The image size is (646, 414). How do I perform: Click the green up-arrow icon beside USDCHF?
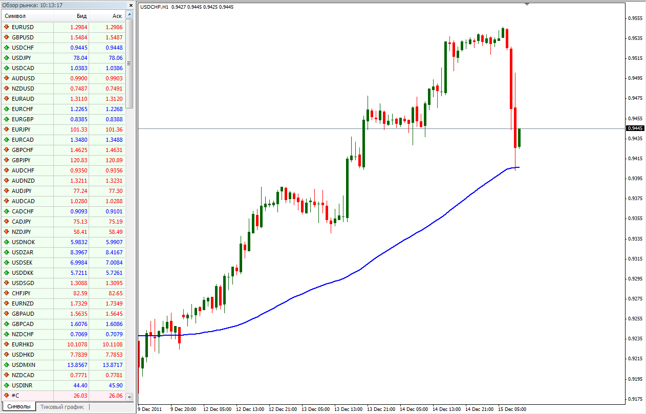tap(7, 48)
